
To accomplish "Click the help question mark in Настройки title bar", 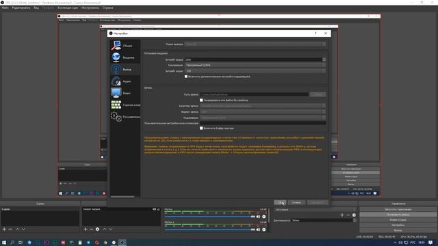I will (315, 33).
